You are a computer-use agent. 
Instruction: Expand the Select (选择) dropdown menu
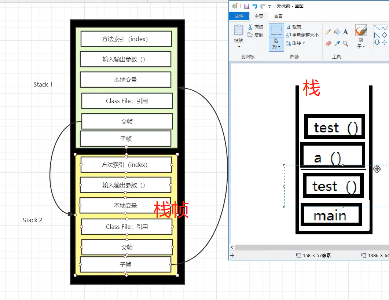(x=276, y=44)
